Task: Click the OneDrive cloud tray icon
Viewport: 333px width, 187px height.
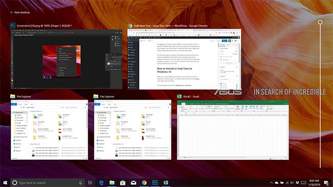Action: [x=277, y=182]
